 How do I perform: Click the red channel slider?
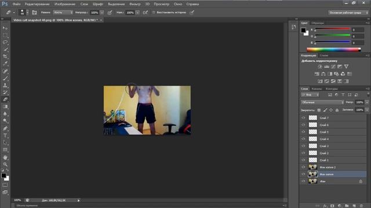click(x=332, y=29)
